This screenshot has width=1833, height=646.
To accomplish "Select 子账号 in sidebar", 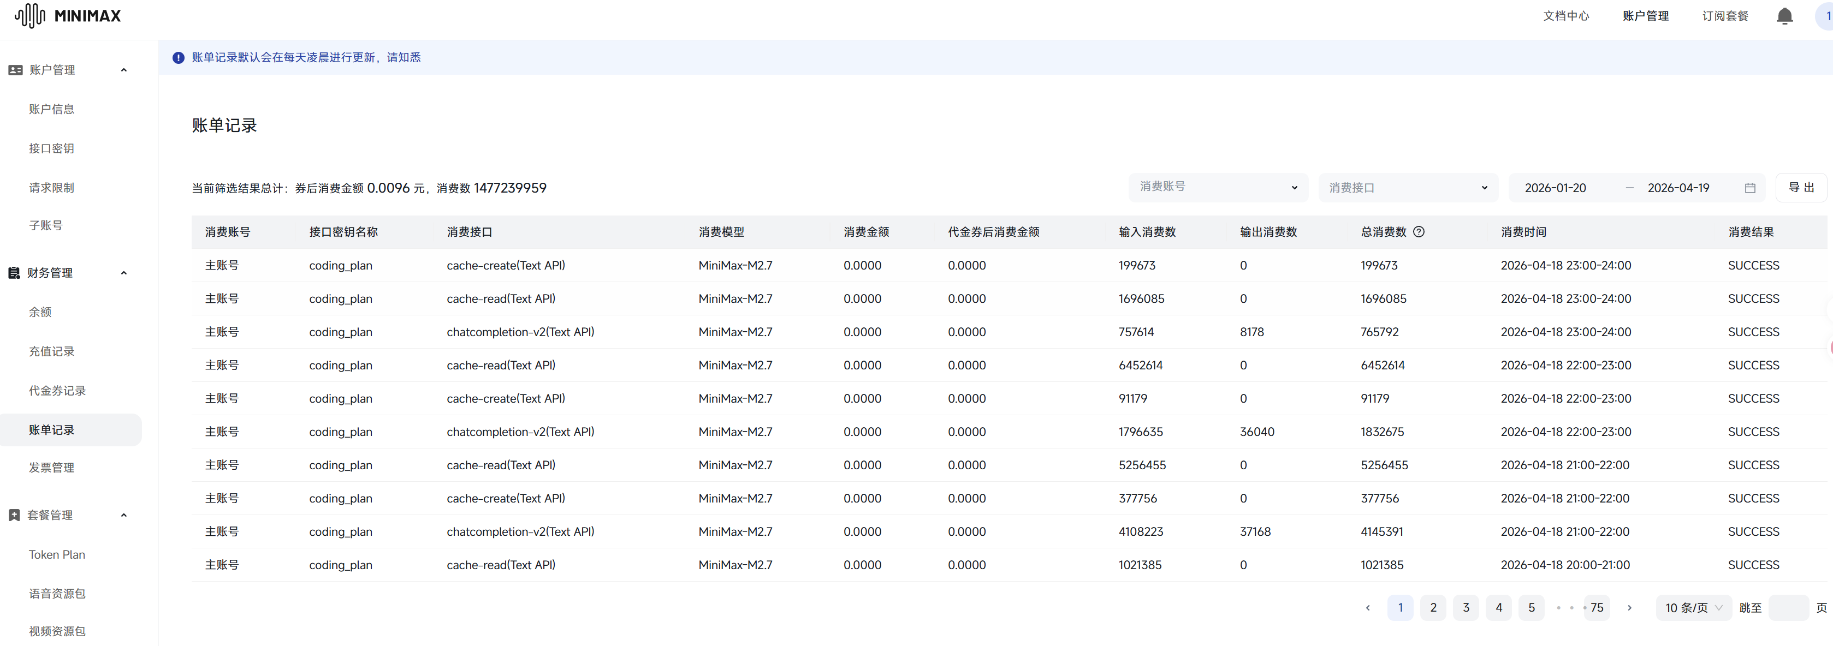I will tap(45, 225).
